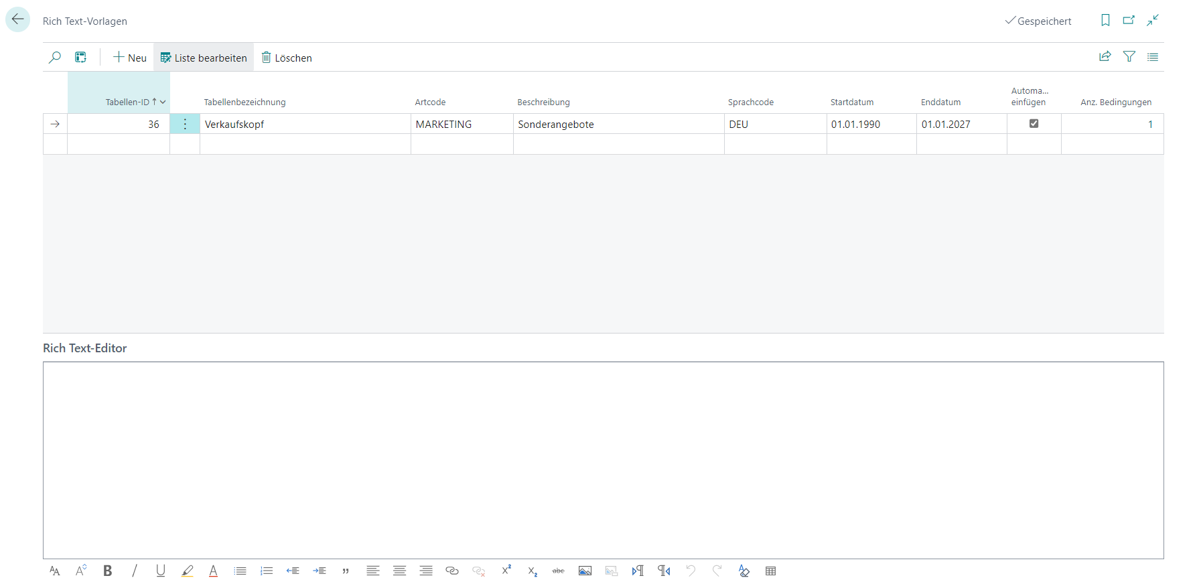Set right-to-left text direction
The height and width of the screenshot is (584, 1199).
[664, 571]
